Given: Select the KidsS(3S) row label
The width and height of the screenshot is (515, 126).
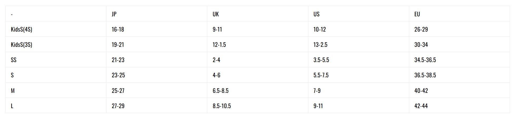Looking at the screenshot, I should pos(22,44).
